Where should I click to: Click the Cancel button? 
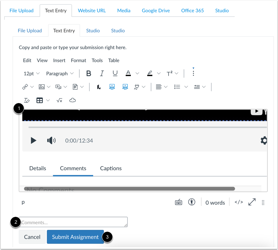[x=32, y=237]
